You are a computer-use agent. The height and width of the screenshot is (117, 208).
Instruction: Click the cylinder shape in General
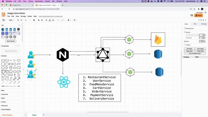11,68
